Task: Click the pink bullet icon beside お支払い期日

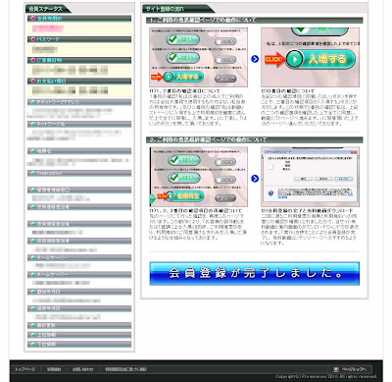Action: click(33, 81)
